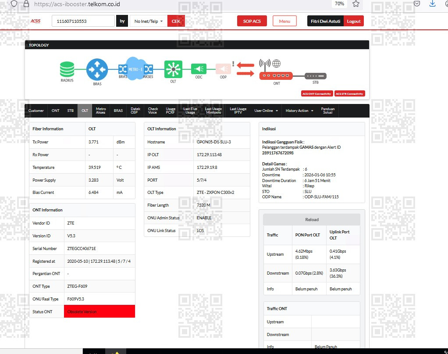Open the browser downloads arrow icon
The image size is (448, 354).
pyautogui.click(x=432, y=4)
